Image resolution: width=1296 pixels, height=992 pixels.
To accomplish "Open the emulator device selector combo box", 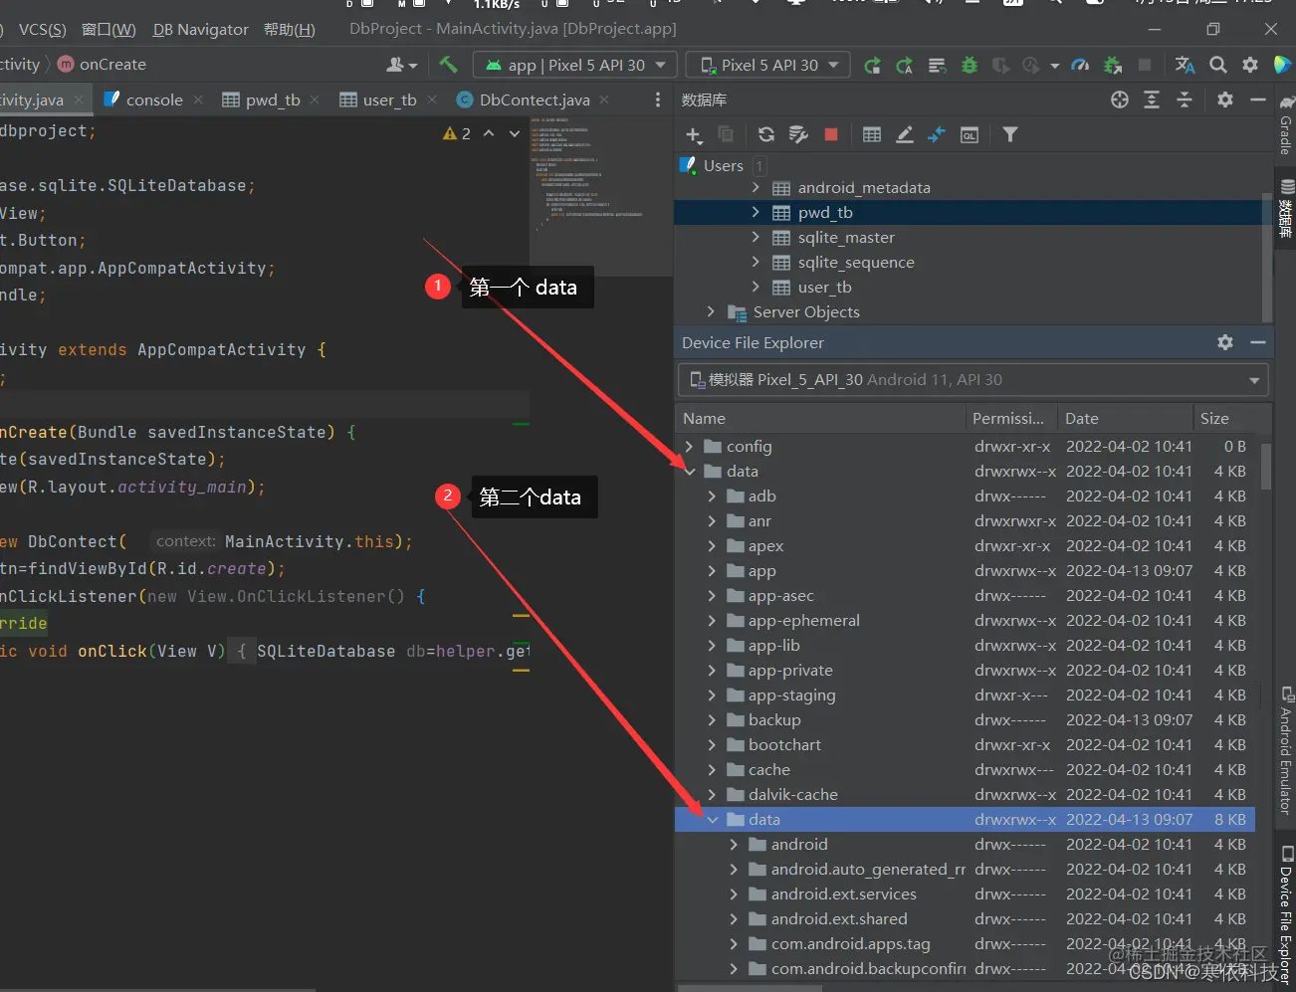I will point(973,380).
